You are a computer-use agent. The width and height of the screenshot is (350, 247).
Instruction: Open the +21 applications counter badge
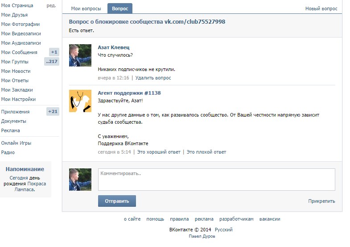[53, 112]
